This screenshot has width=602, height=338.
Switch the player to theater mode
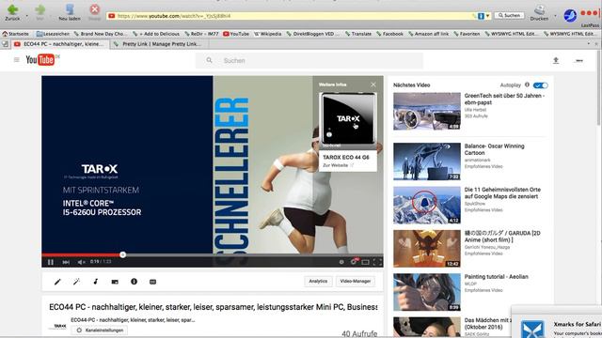[366, 262]
